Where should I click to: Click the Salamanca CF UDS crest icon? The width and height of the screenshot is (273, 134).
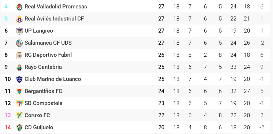tap(19, 43)
